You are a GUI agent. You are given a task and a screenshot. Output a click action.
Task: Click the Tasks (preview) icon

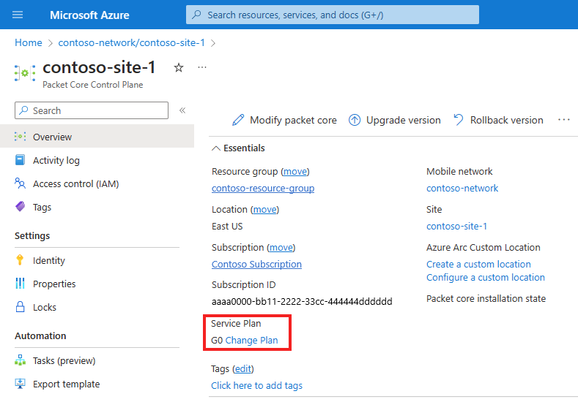(x=21, y=360)
